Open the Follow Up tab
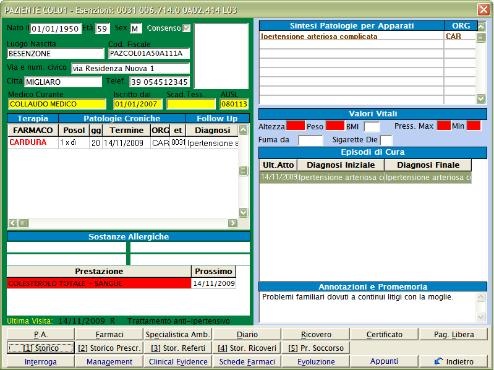 point(218,118)
